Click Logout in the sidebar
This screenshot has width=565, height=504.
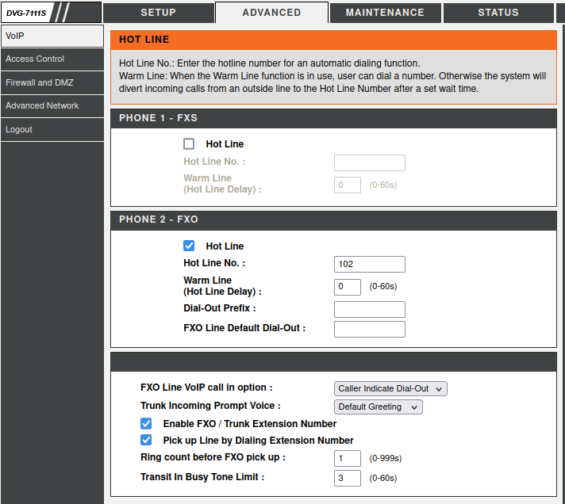(52, 129)
